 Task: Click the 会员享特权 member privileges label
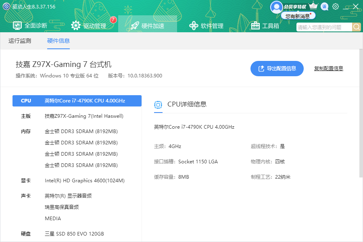click(x=295, y=7)
